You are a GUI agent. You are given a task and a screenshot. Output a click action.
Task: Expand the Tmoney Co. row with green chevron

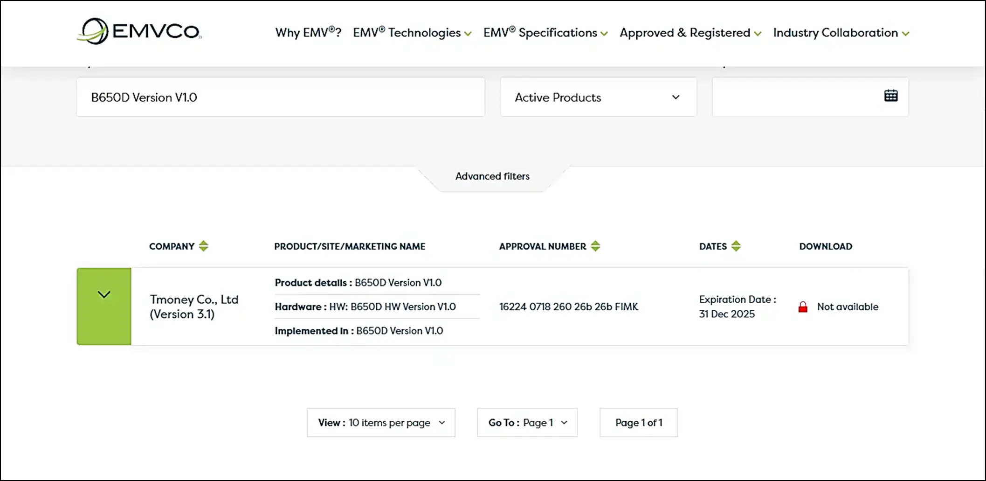[104, 307]
